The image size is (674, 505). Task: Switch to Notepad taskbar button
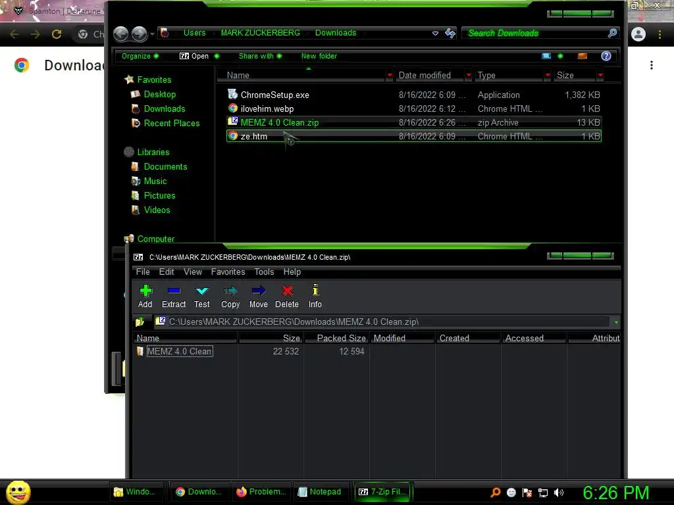click(320, 492)
